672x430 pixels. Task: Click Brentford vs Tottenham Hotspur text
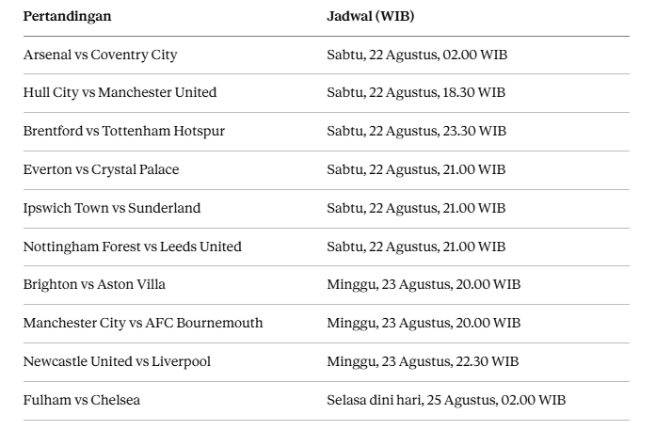pos(124,131)
